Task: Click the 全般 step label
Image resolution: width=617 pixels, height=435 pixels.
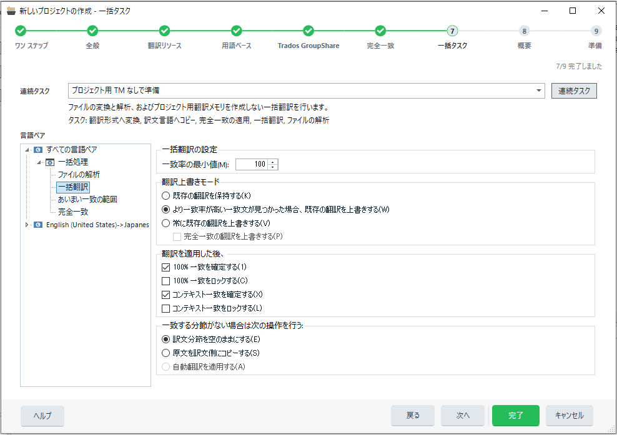Action: click(x=92, y=46)
